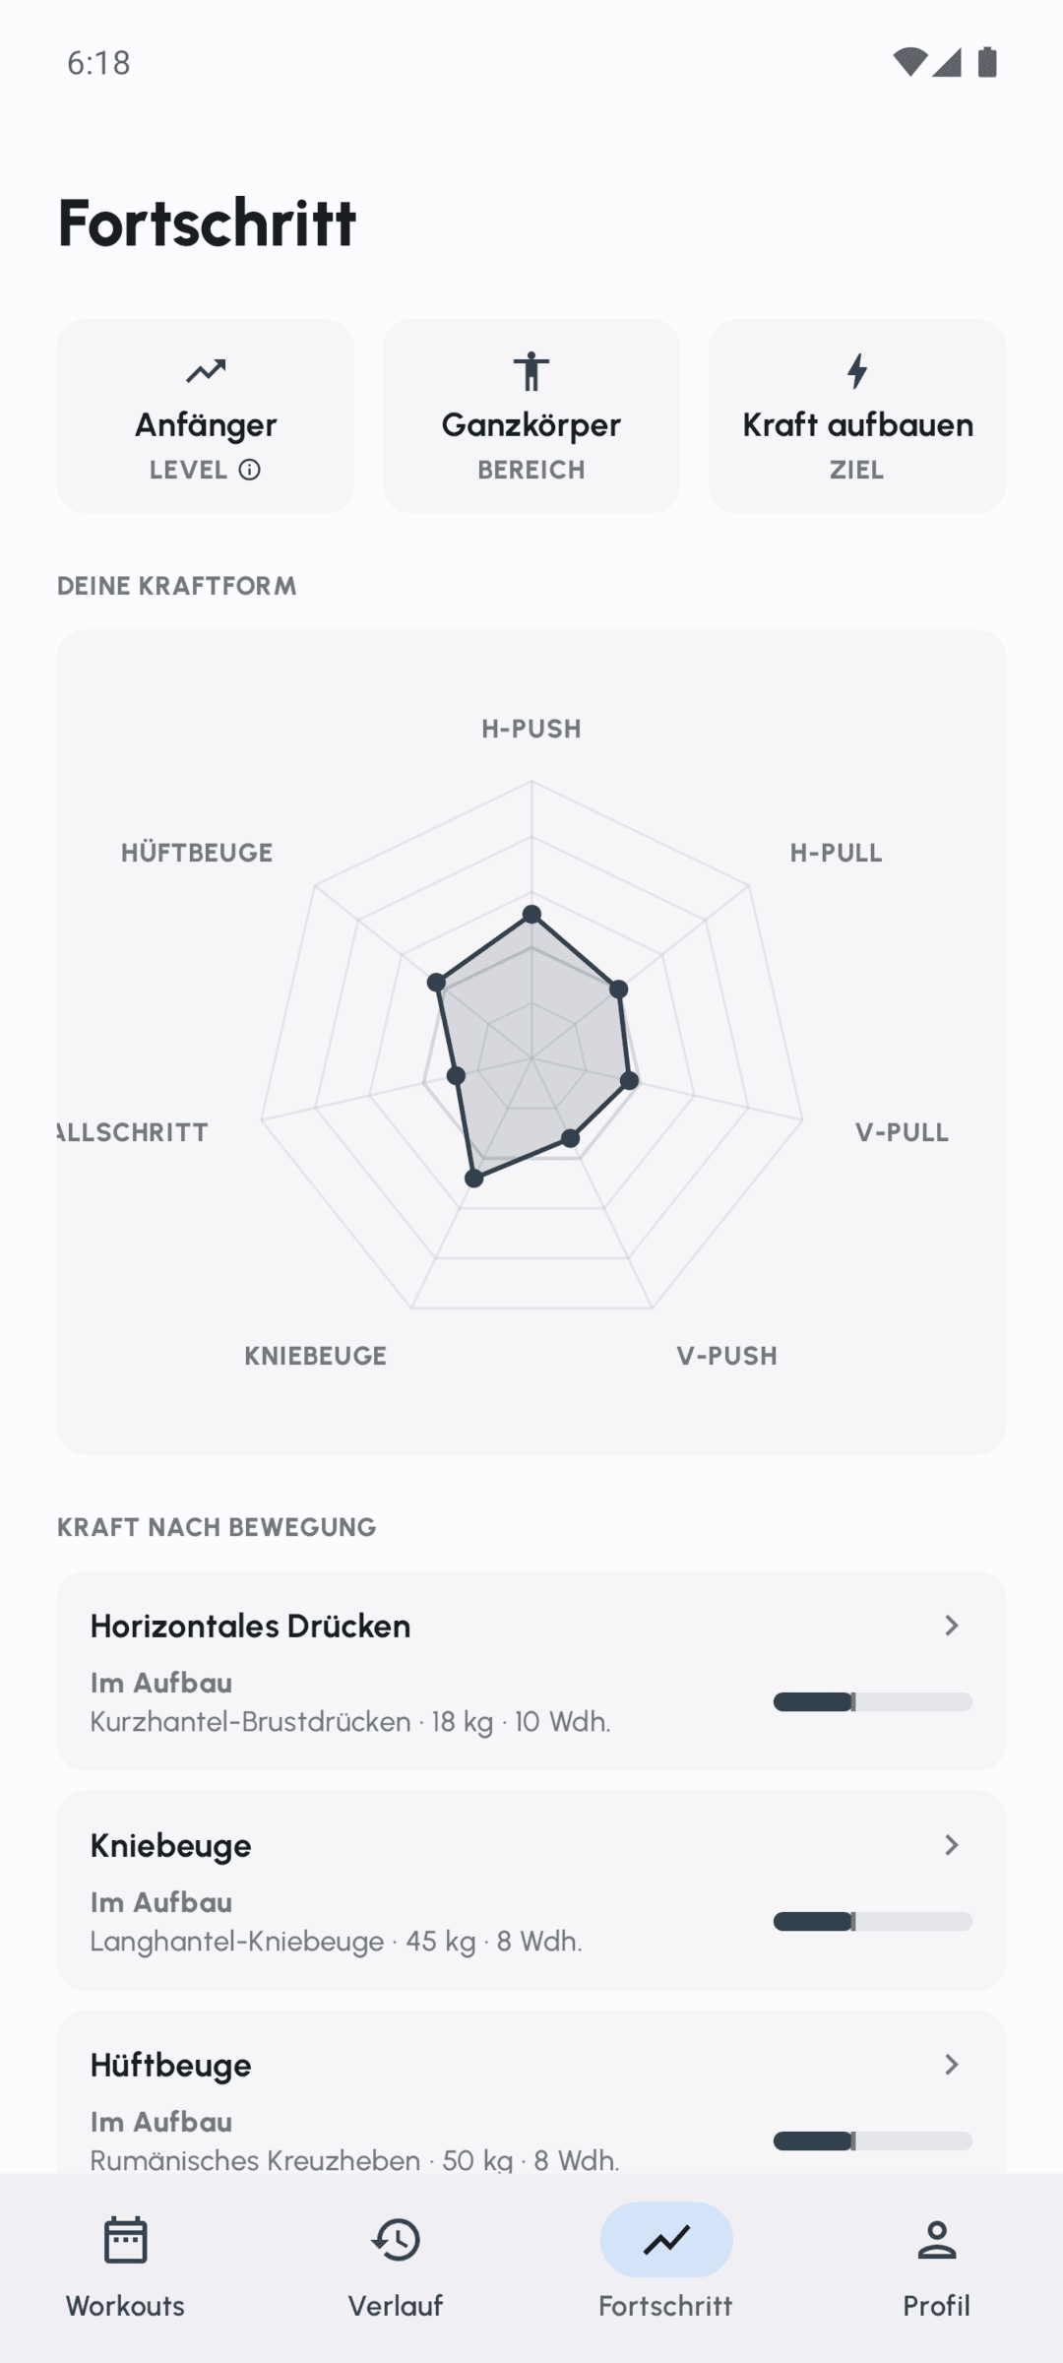Viewport: 1063px width, 2363px height.
Task: Select the Anfänger level card
Action: 206,415
